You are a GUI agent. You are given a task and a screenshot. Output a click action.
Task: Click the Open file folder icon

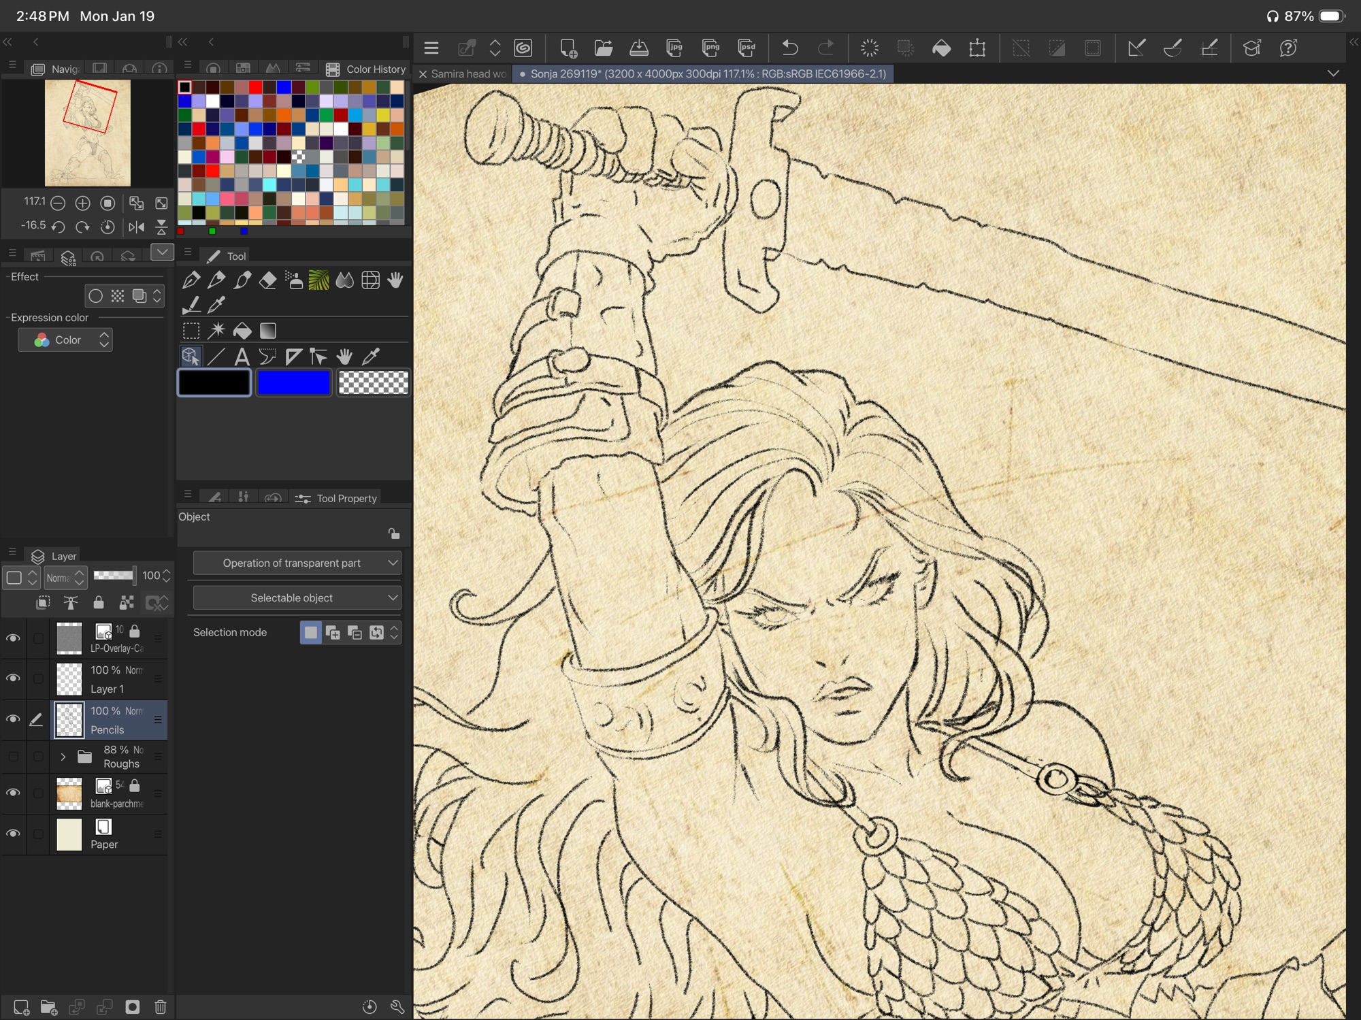point(603,48)
